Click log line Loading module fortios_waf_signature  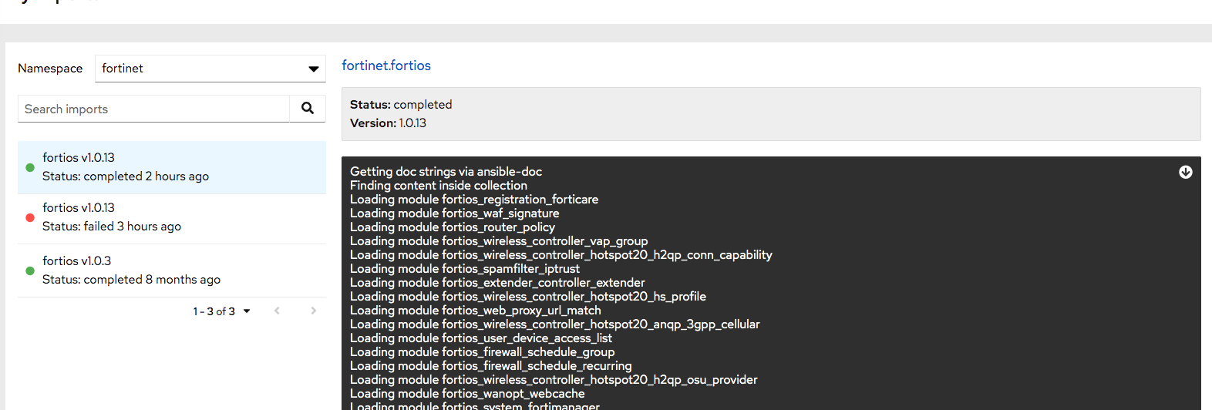(x=455, y=213)
